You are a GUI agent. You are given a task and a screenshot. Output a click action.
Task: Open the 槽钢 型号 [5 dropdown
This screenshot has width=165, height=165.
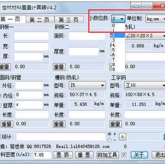point(88,85)
